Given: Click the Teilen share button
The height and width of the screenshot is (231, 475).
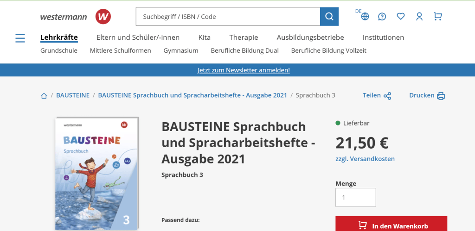Looking at the screenshot, I should click(377, 95).
